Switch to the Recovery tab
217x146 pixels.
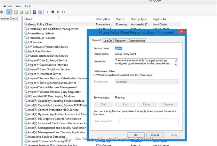(x=120, y=41)
